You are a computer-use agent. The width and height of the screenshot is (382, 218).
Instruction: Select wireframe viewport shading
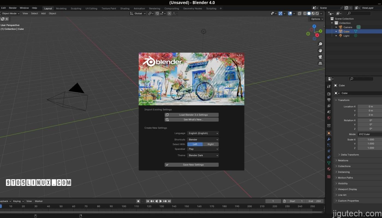tap(305, 13)
